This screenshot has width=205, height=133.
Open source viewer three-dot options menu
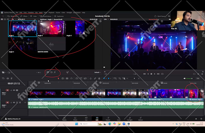(100, 19)
